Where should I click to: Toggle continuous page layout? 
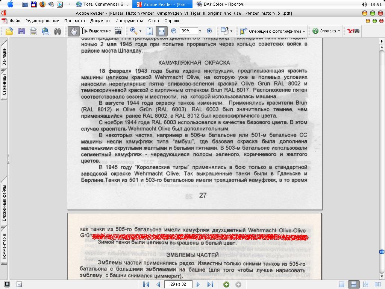(x=353, y=284)
